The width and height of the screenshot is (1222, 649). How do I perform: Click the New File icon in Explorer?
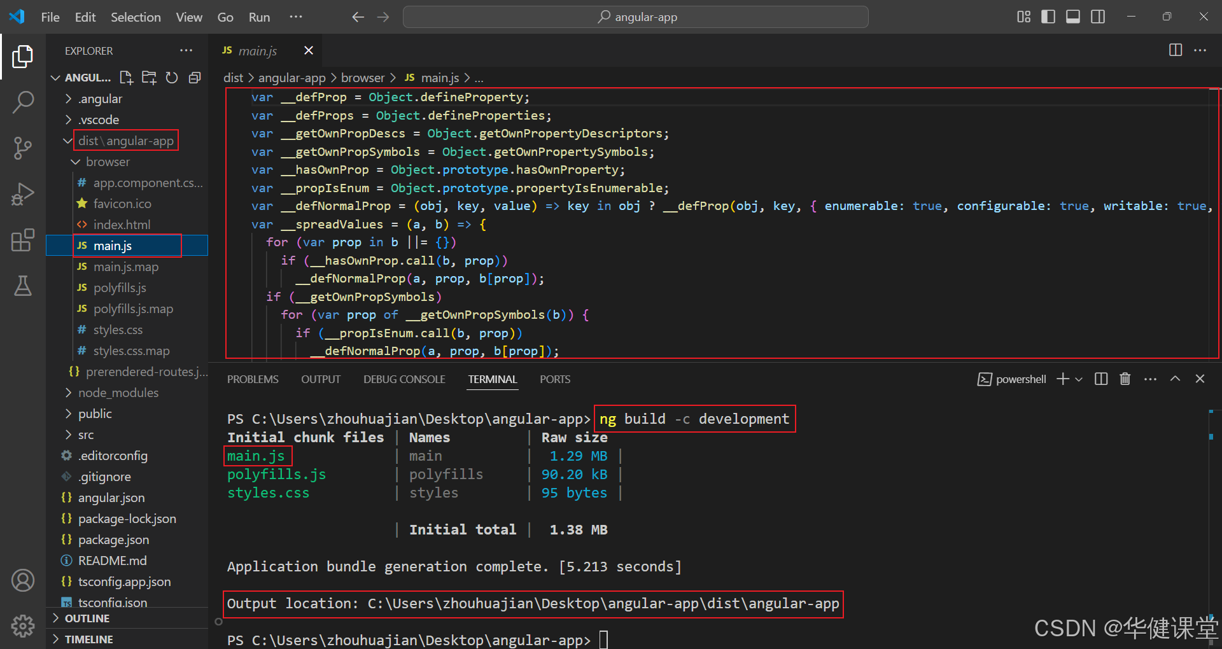click(x=126, y=78)
